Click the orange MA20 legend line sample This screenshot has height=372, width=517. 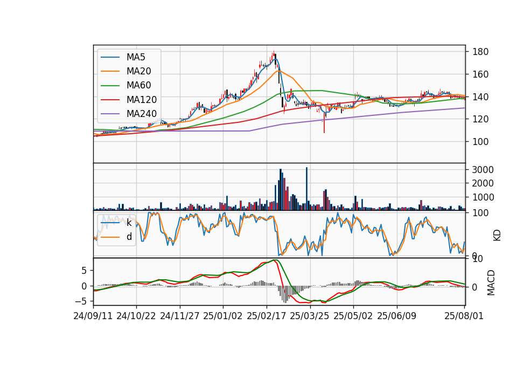(x=110, y=71)
